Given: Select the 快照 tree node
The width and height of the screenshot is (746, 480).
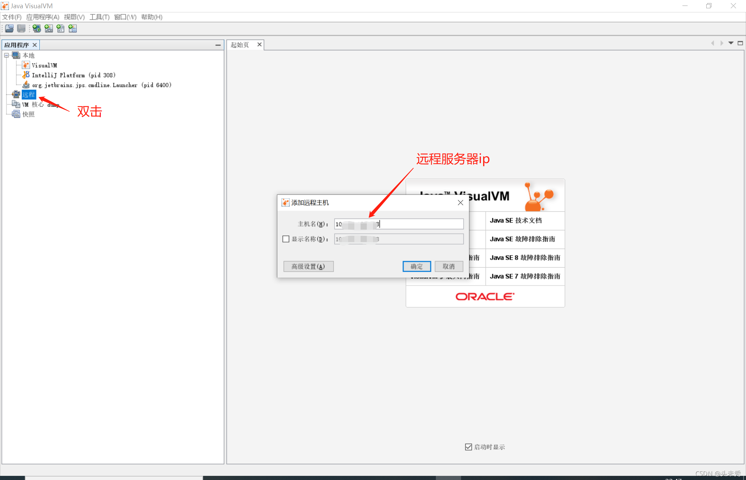Looking at the screenshot, I should 29,114.
